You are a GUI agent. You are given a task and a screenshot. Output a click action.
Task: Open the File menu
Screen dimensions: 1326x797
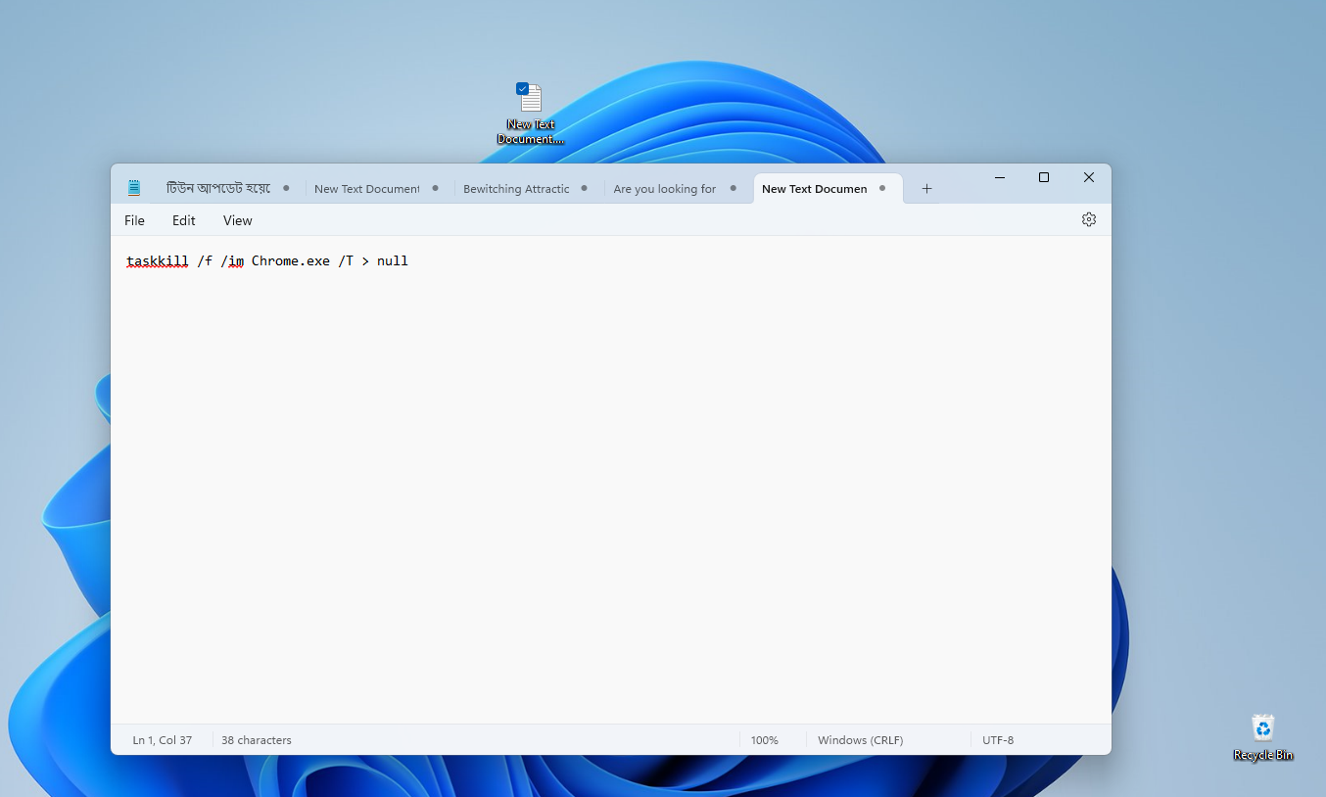tap(134, 220)
